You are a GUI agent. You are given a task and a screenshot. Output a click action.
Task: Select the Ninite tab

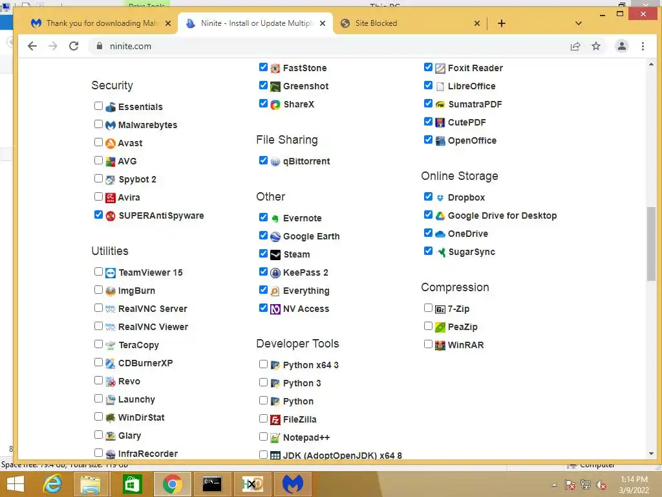click(x=256, y=23)
